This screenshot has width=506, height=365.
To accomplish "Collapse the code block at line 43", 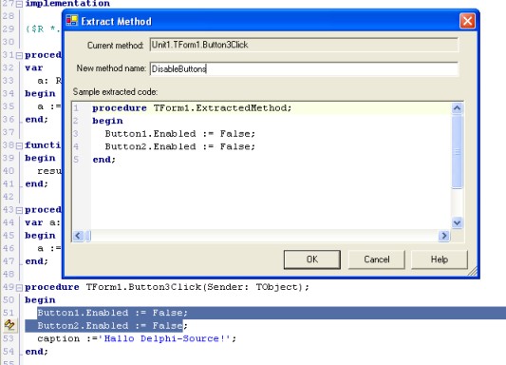I will click(19, 210).
